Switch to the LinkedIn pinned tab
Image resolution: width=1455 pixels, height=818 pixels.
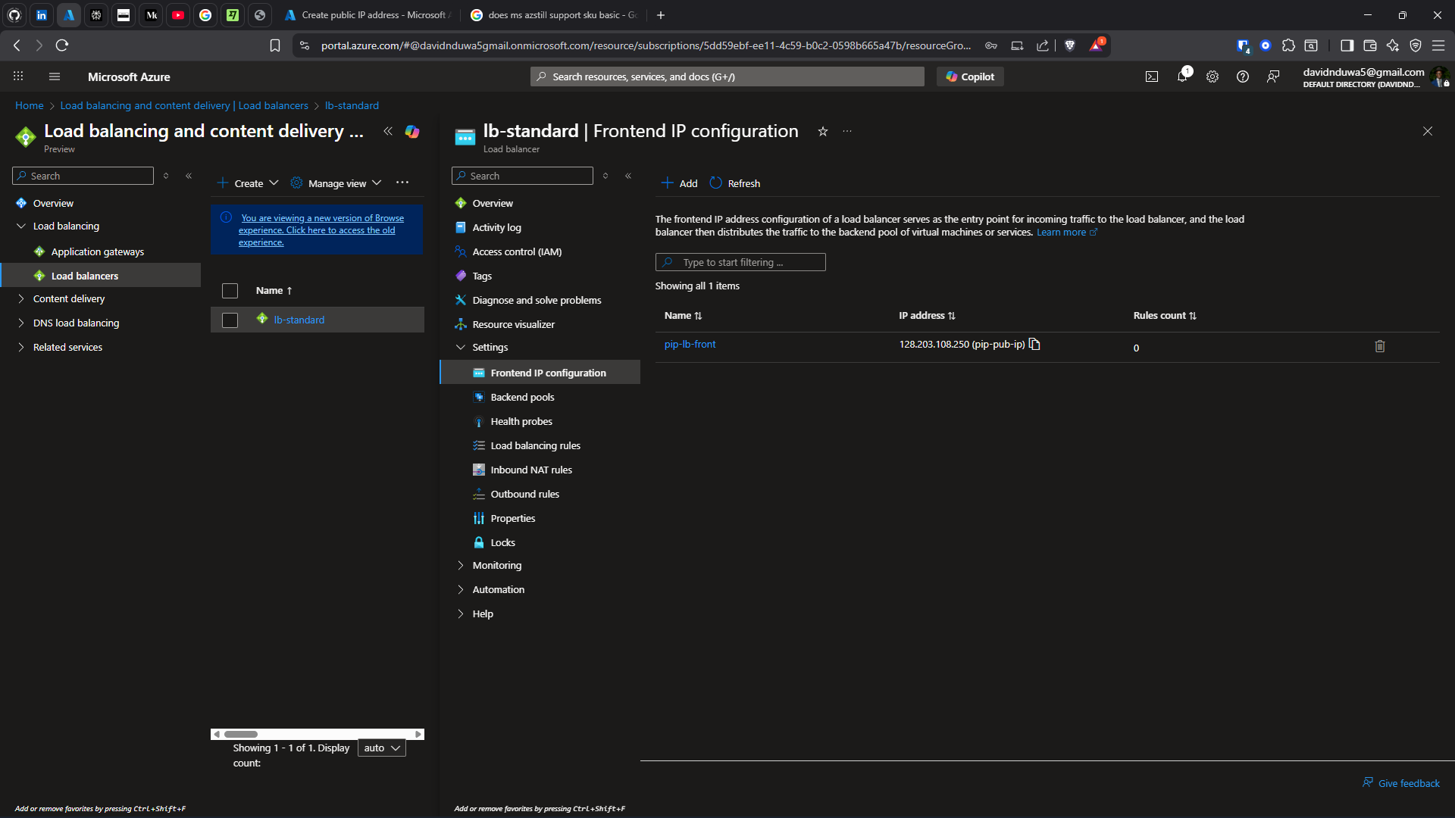(x=42, y=15)
